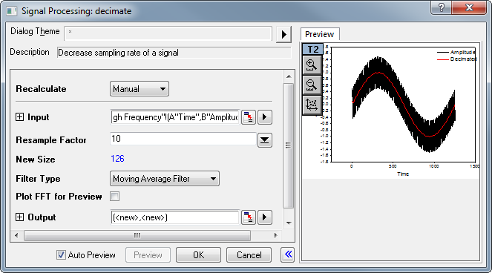Click the Cancel button
The height and width of the screenshot is (273, 492).
[249, 254]
